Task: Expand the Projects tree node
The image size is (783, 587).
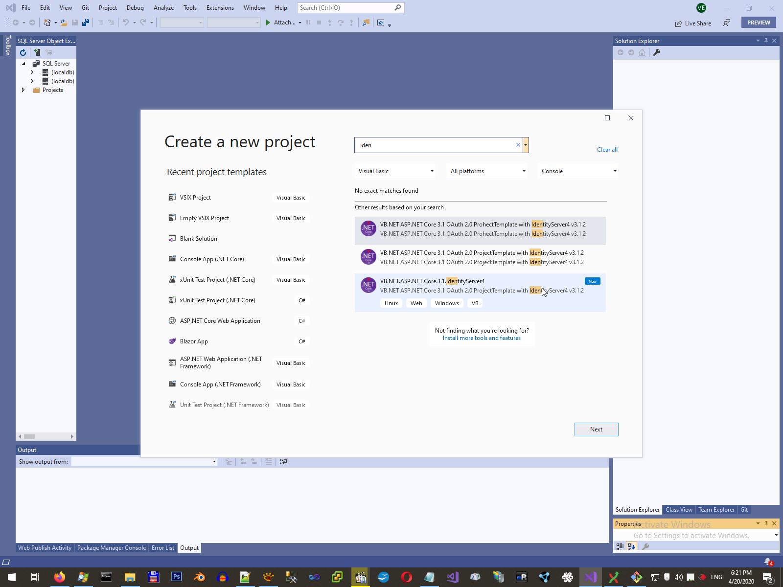Action: click(23, 90)
